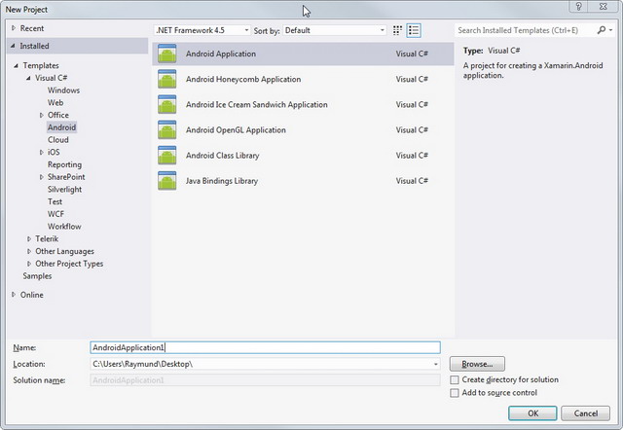Select the Workflow template category
This screenshot has width=623, height=430.
pos(64,227)
